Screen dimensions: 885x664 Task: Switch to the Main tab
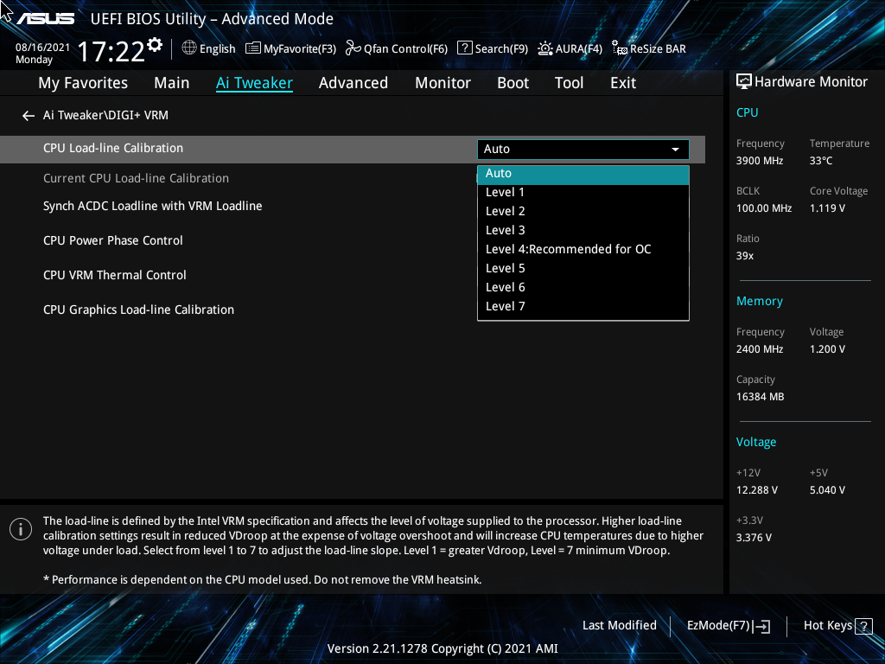click(172, 83)
